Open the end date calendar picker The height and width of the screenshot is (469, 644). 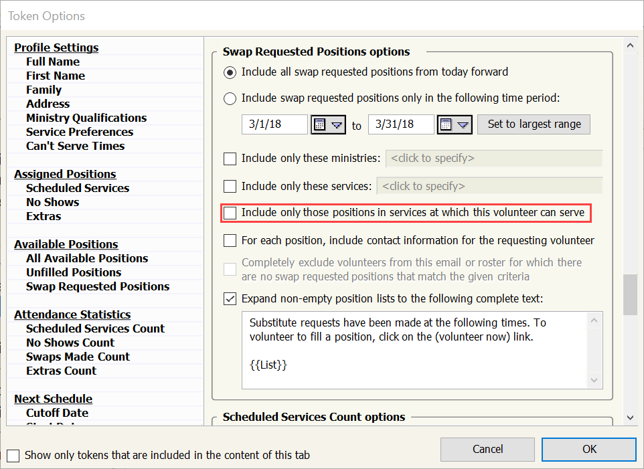(455, 125)
